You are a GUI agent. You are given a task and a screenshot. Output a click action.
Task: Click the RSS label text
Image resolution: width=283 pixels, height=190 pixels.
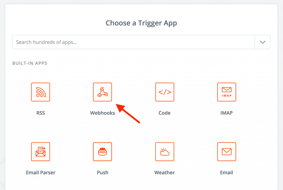(x=41, y=113)
